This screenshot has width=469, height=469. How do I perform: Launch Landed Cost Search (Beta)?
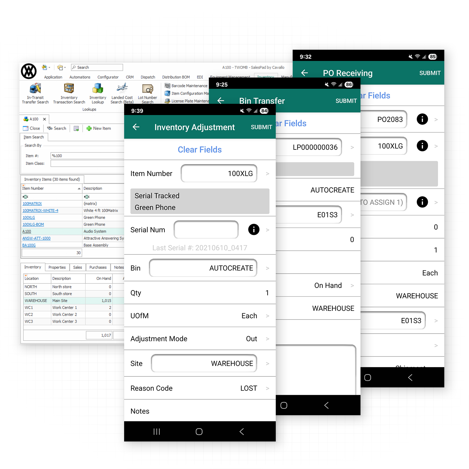pyautogui.click(x=122, y=93)
